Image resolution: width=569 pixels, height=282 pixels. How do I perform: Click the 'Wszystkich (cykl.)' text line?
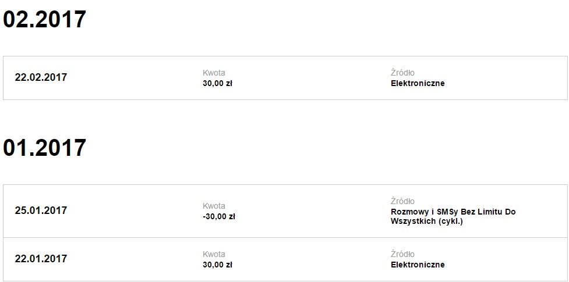pyautogui.click(x=426, y=222)
